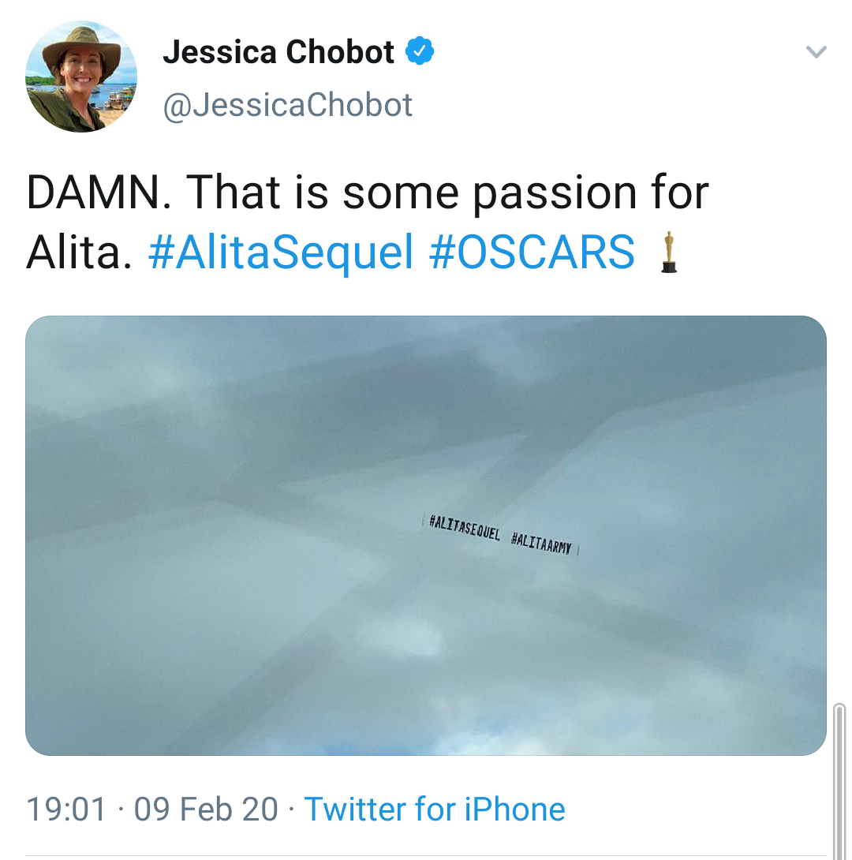Click the 19:01 tweet time

coord(65,810)
